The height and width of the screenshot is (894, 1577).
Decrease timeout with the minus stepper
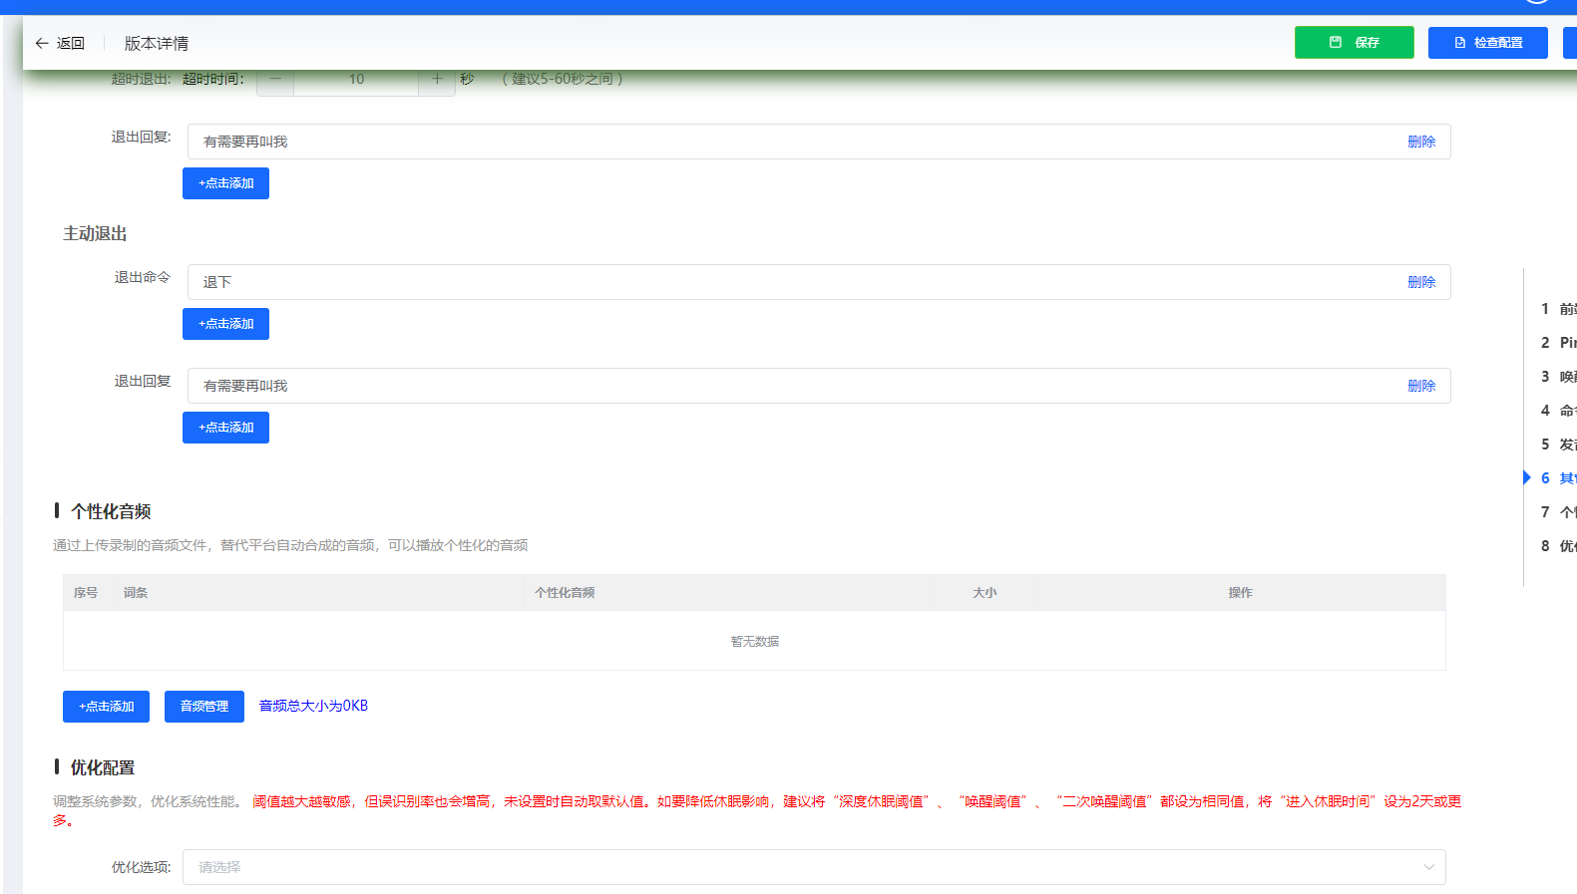(275, 80)
